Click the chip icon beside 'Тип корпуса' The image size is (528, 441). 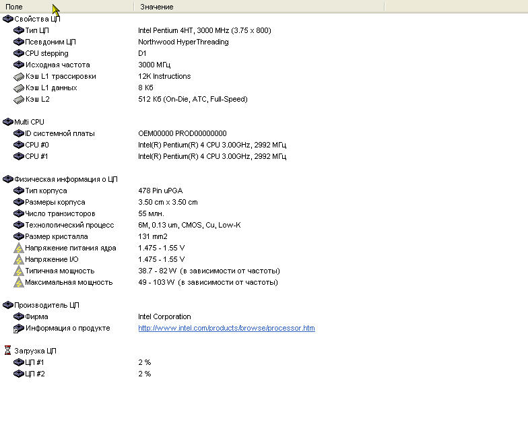19,191
